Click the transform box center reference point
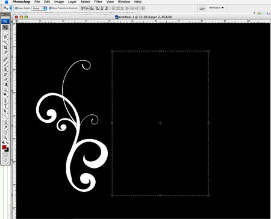The width and height of the screenshot is (271, 219). point(160,123)
